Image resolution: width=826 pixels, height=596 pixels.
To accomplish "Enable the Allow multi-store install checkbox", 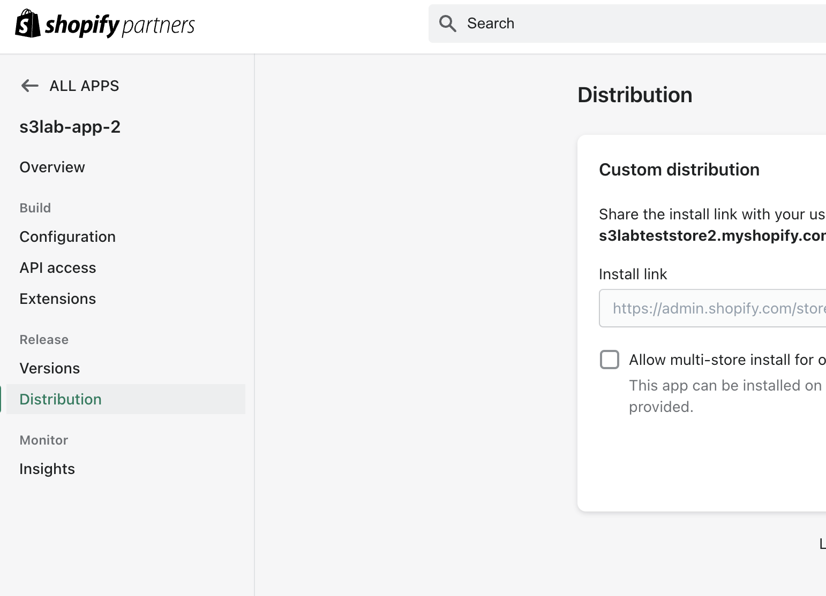I will (x=609, y=360).
